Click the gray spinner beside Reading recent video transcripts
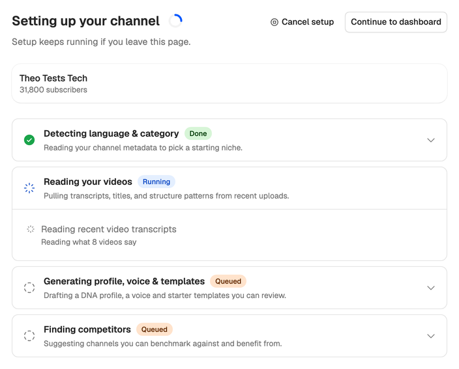This screenshot has height=369, width=459. click(x=31, y=229)
